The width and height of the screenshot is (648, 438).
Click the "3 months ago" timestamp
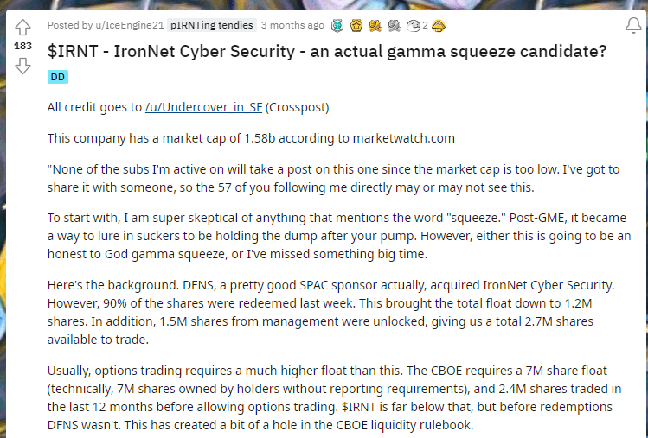292,26
